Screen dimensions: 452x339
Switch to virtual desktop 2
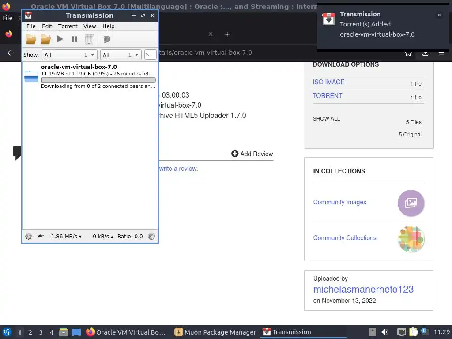tap(30, 332)
